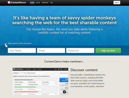Screen dimensions: 129x98
Task: Open the ContentGems app screenshot thumbnail
Action: pyautogui.click(x=41, y=82)
